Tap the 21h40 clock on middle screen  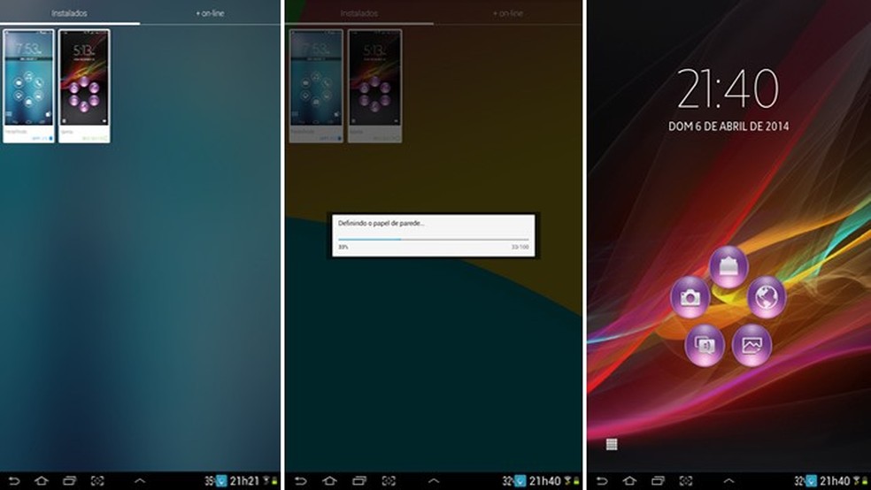544,480
